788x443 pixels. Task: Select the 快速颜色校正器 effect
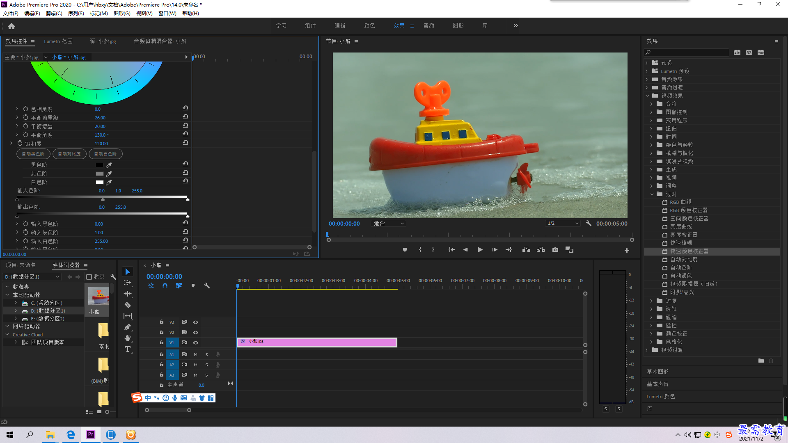click(689, 251)
